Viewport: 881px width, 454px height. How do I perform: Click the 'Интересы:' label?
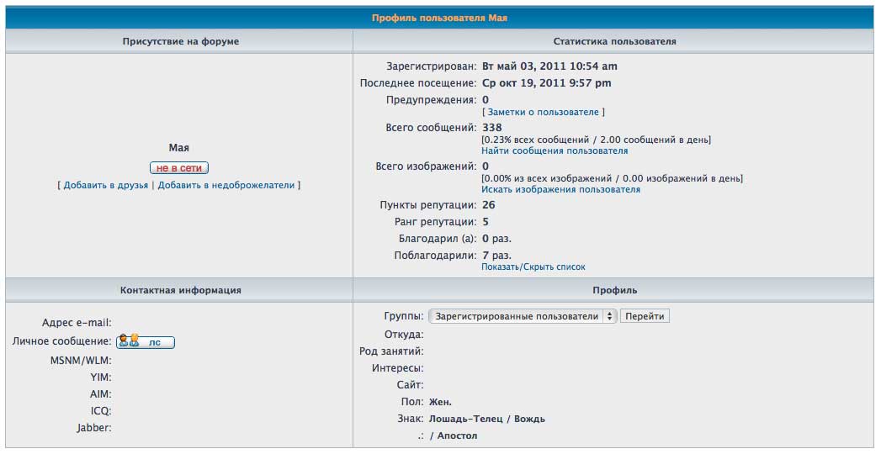tap(398, 368)
